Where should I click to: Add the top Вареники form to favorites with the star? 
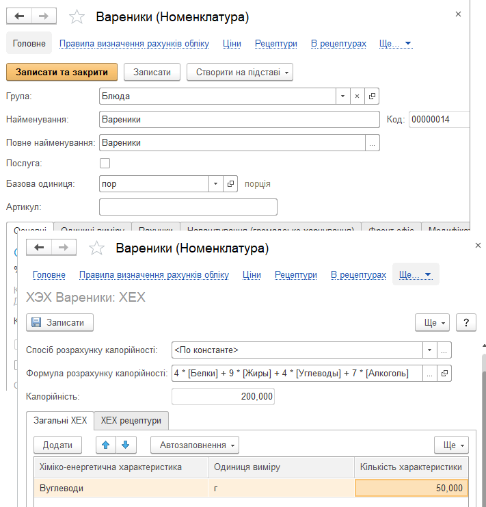click(77, 17)
